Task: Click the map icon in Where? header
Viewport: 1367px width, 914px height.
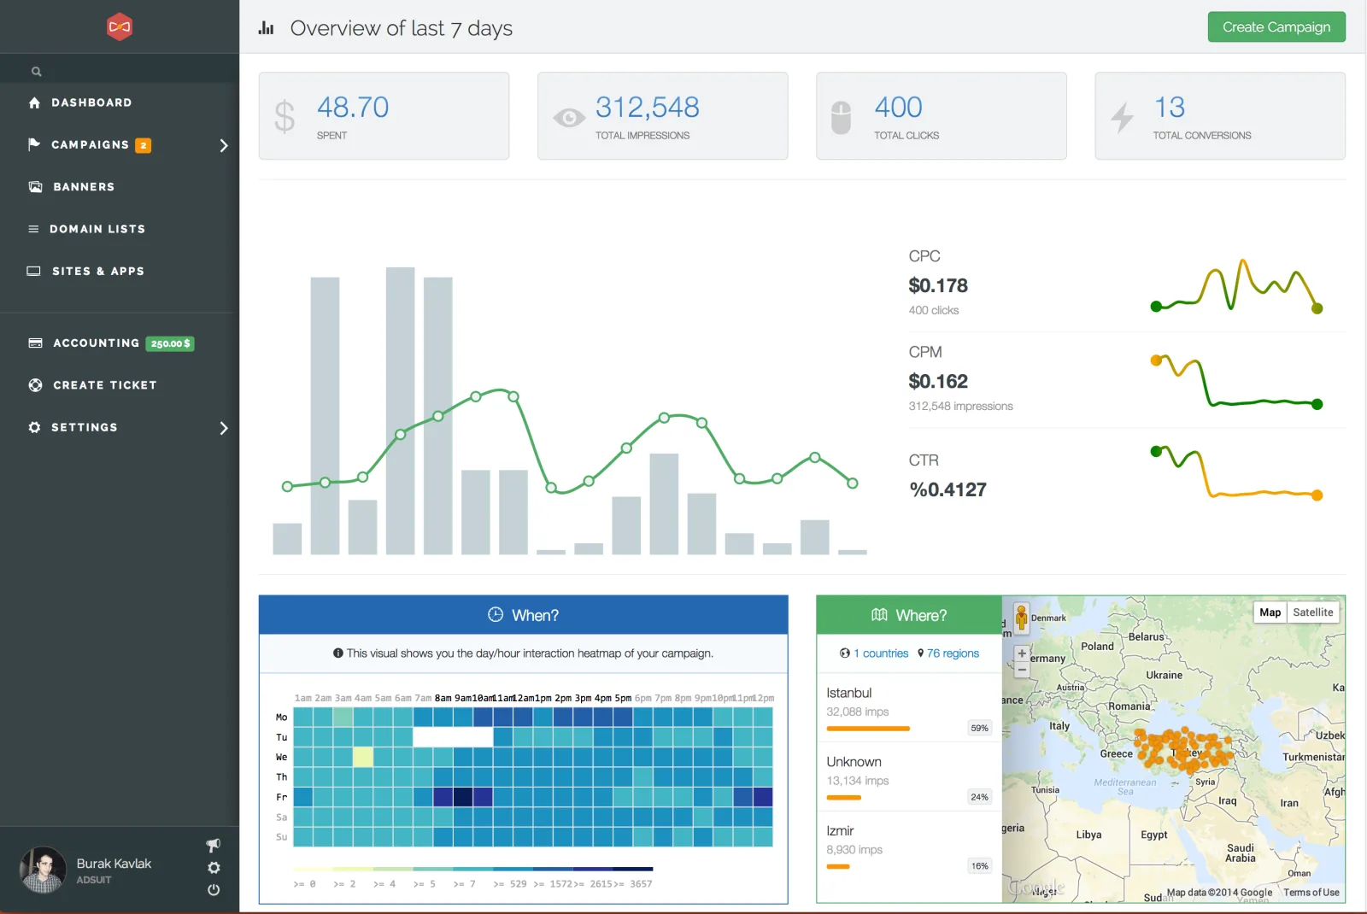Action: tap(879, 615)
